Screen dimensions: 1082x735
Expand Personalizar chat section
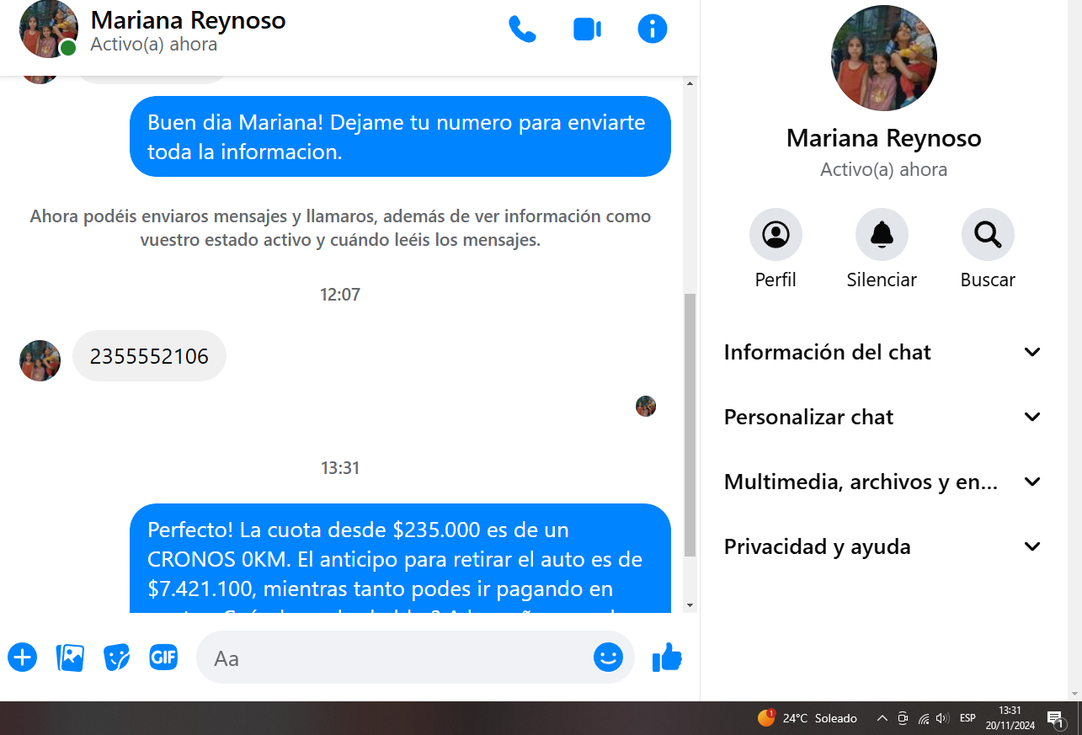pos(882,417)
